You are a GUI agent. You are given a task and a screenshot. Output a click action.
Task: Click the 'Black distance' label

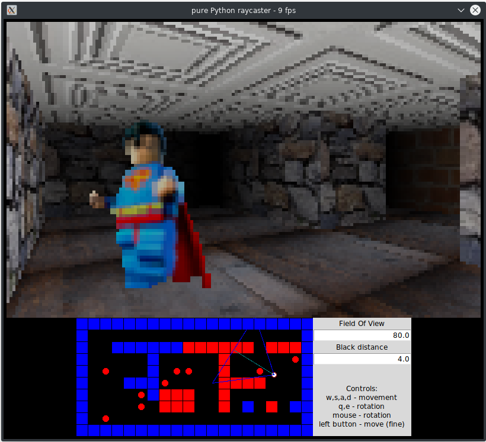pos(362,347)
